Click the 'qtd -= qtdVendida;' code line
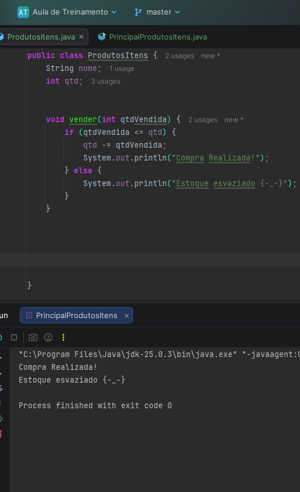The width and height of the screenshot is (300, 492). [124, 145]
